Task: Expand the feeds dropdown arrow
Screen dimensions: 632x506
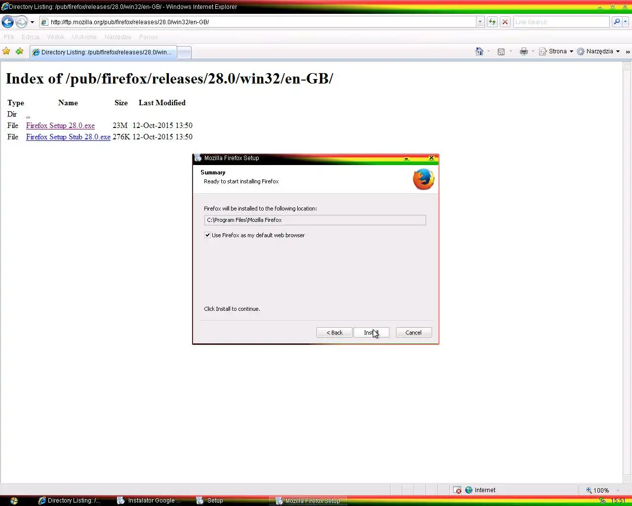Action: point(511,51)
